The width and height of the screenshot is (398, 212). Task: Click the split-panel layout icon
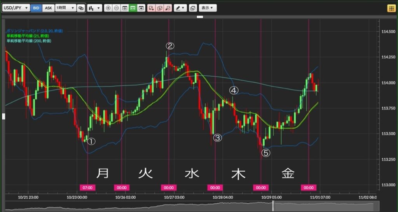125,8
